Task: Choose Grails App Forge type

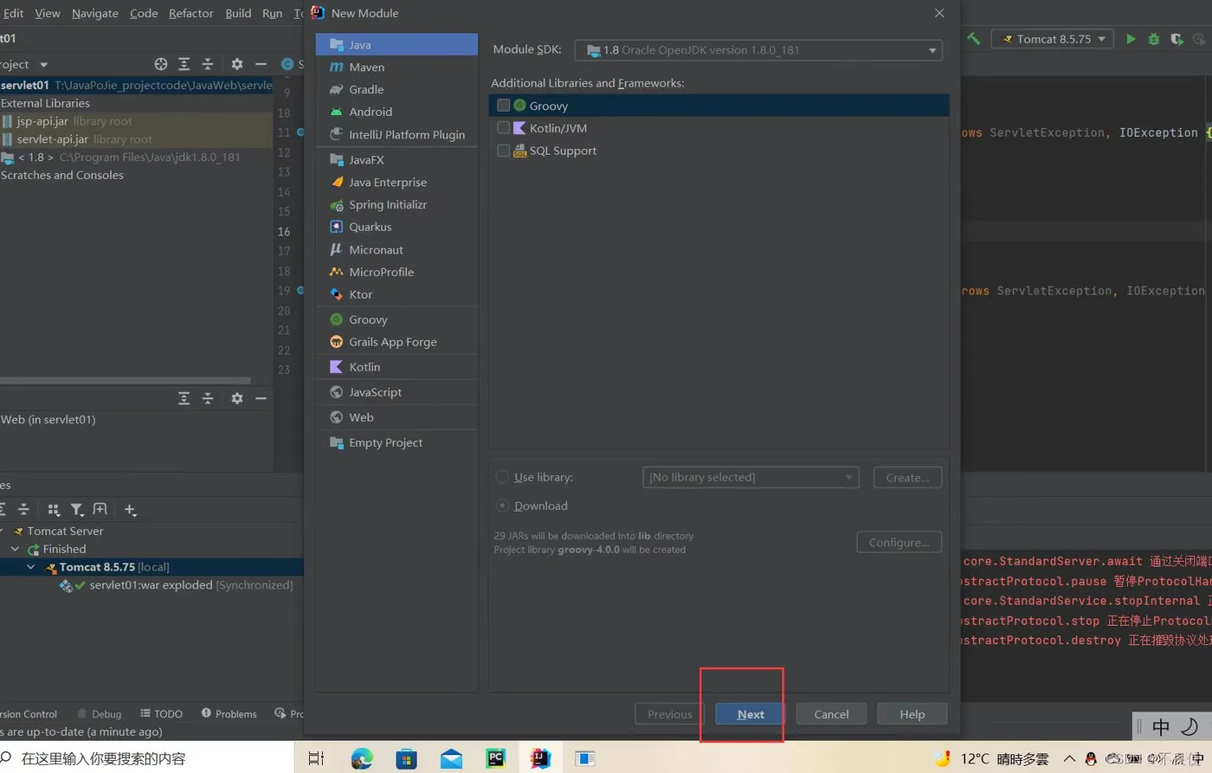Action: pos(396,342)
